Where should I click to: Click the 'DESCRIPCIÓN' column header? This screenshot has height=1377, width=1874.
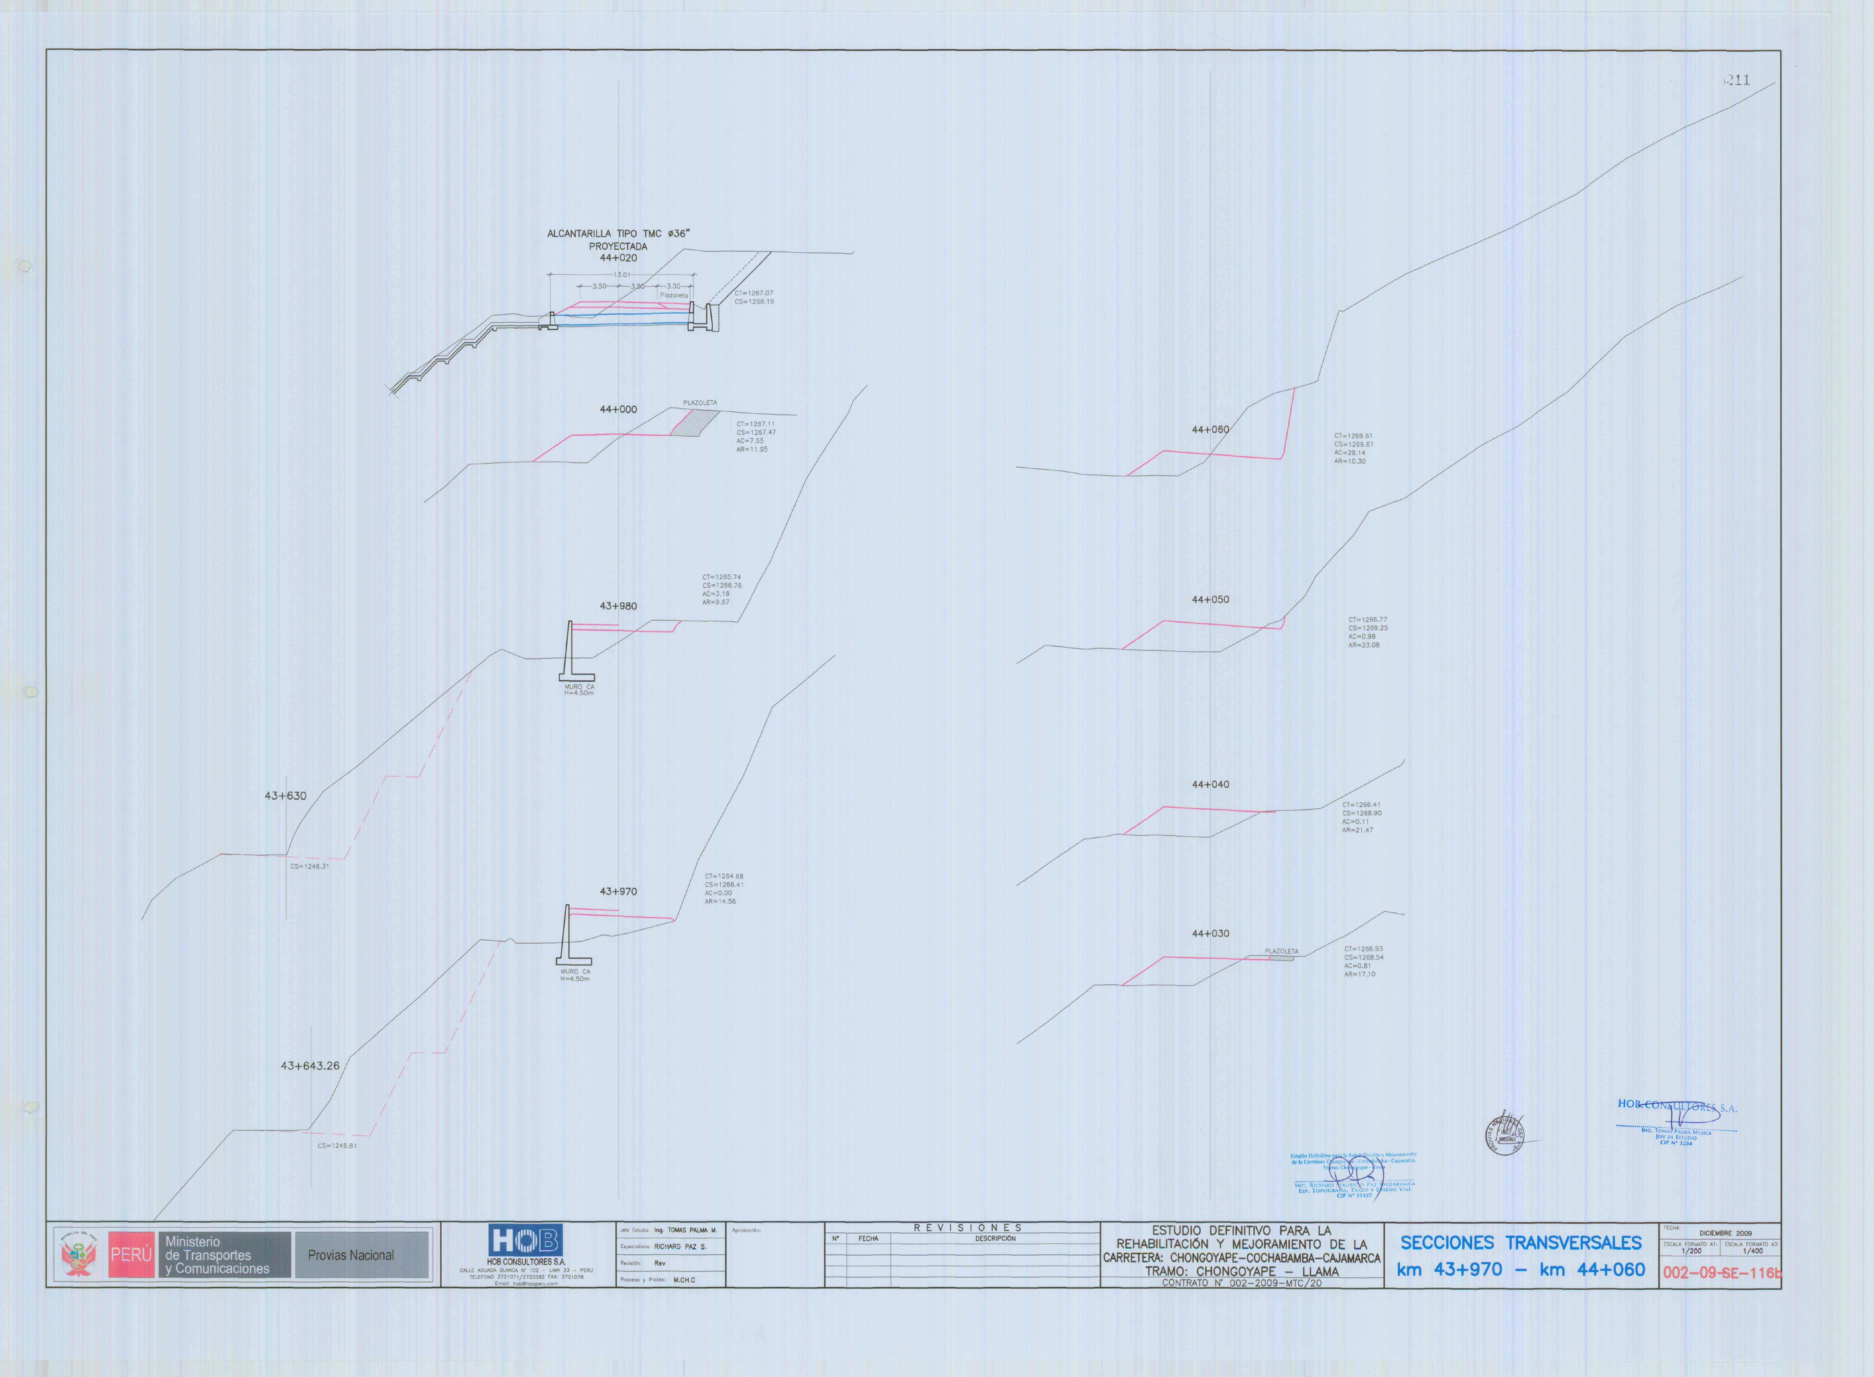tap(995, 1239)
